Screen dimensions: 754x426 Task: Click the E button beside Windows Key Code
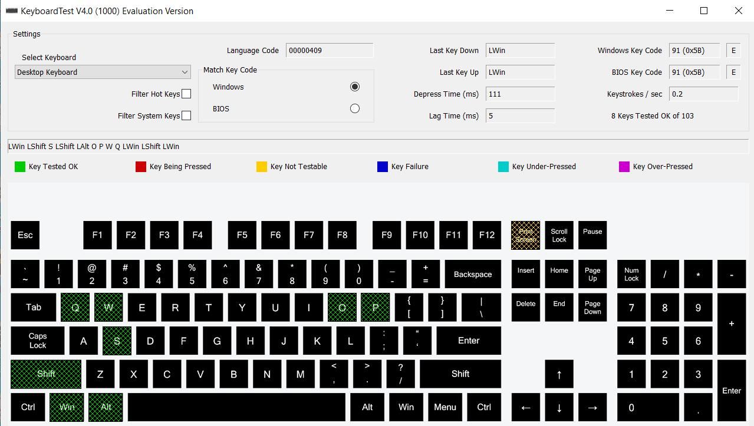733,51
